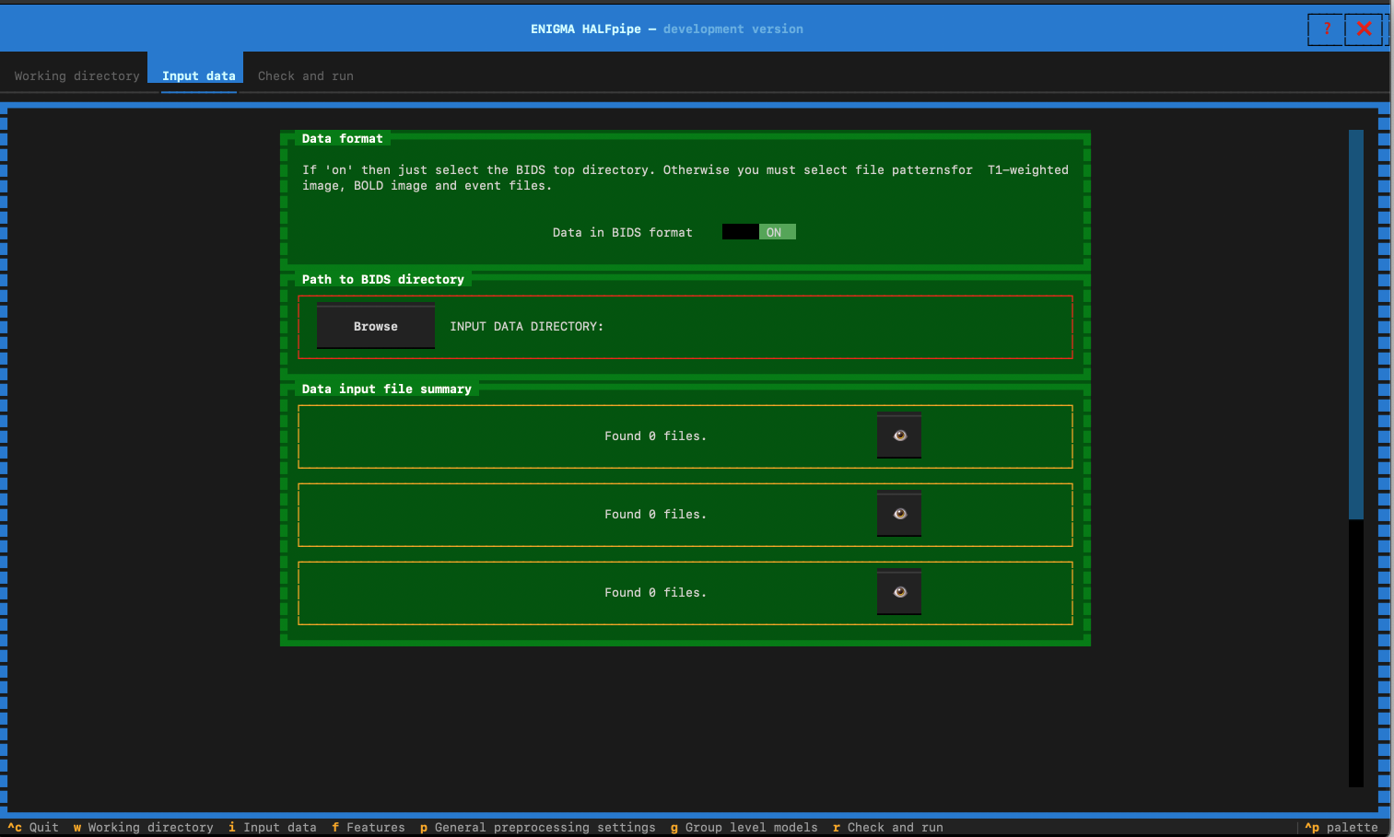Click Working directory in the footer bar
This screenshot has height=837, width=1394.
click(144, 828)
